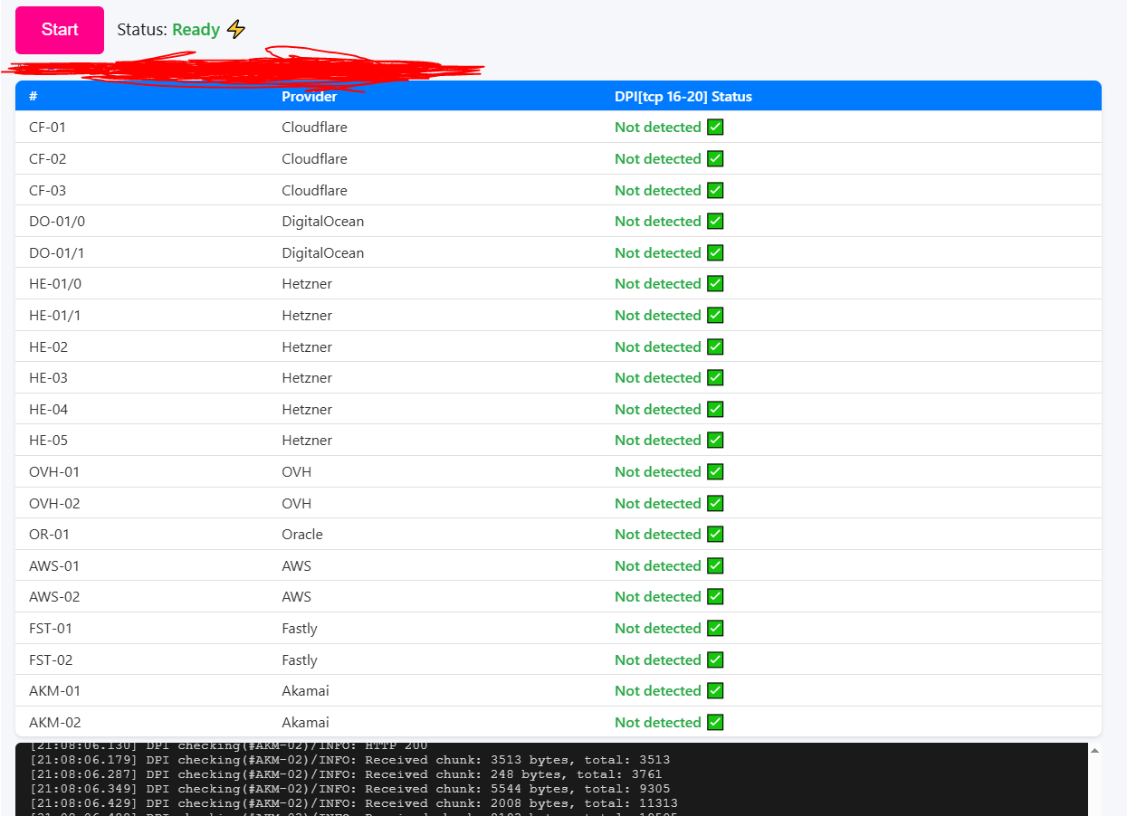Select the HE-05 row ID cell
1127x816 pixels.
point(49,441)
